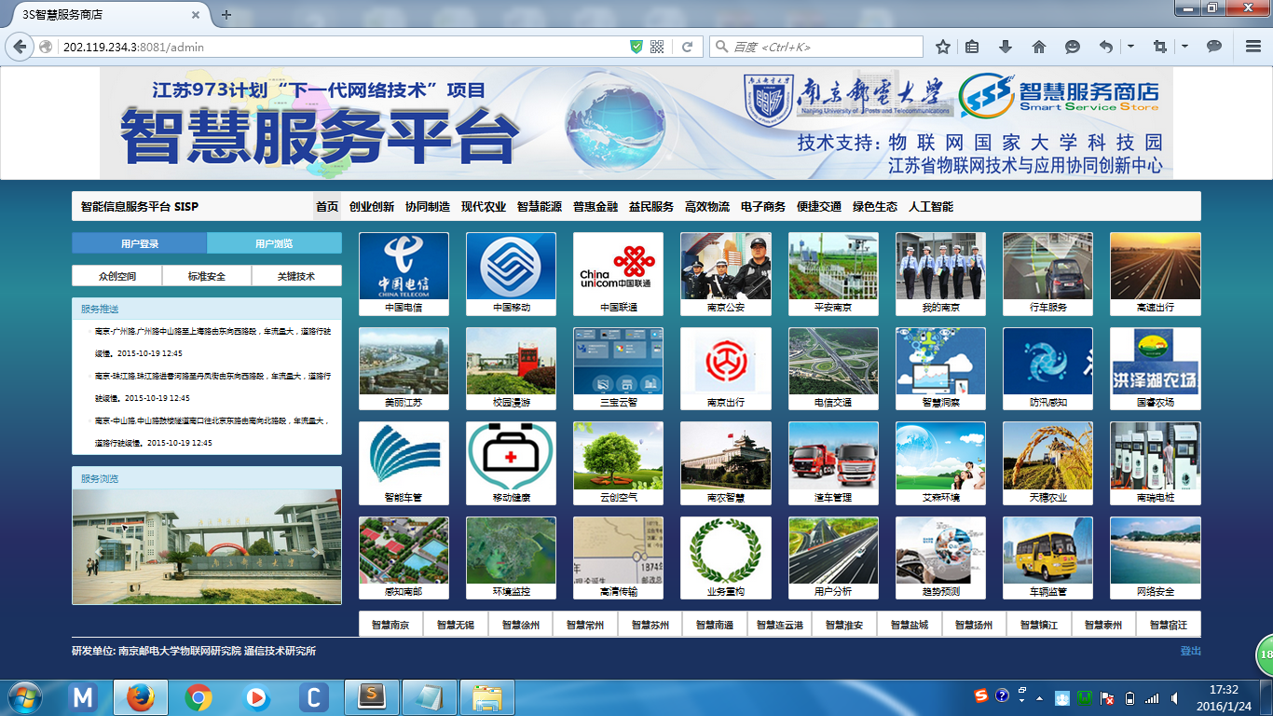Click the 关键技术 button
This screenshot has width=1273, height=716.
(296, 276)
